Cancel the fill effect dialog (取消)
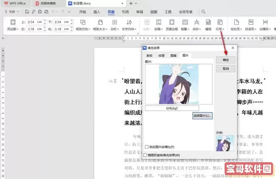Viewport: 276px width, 179px height. pos(226,69)
